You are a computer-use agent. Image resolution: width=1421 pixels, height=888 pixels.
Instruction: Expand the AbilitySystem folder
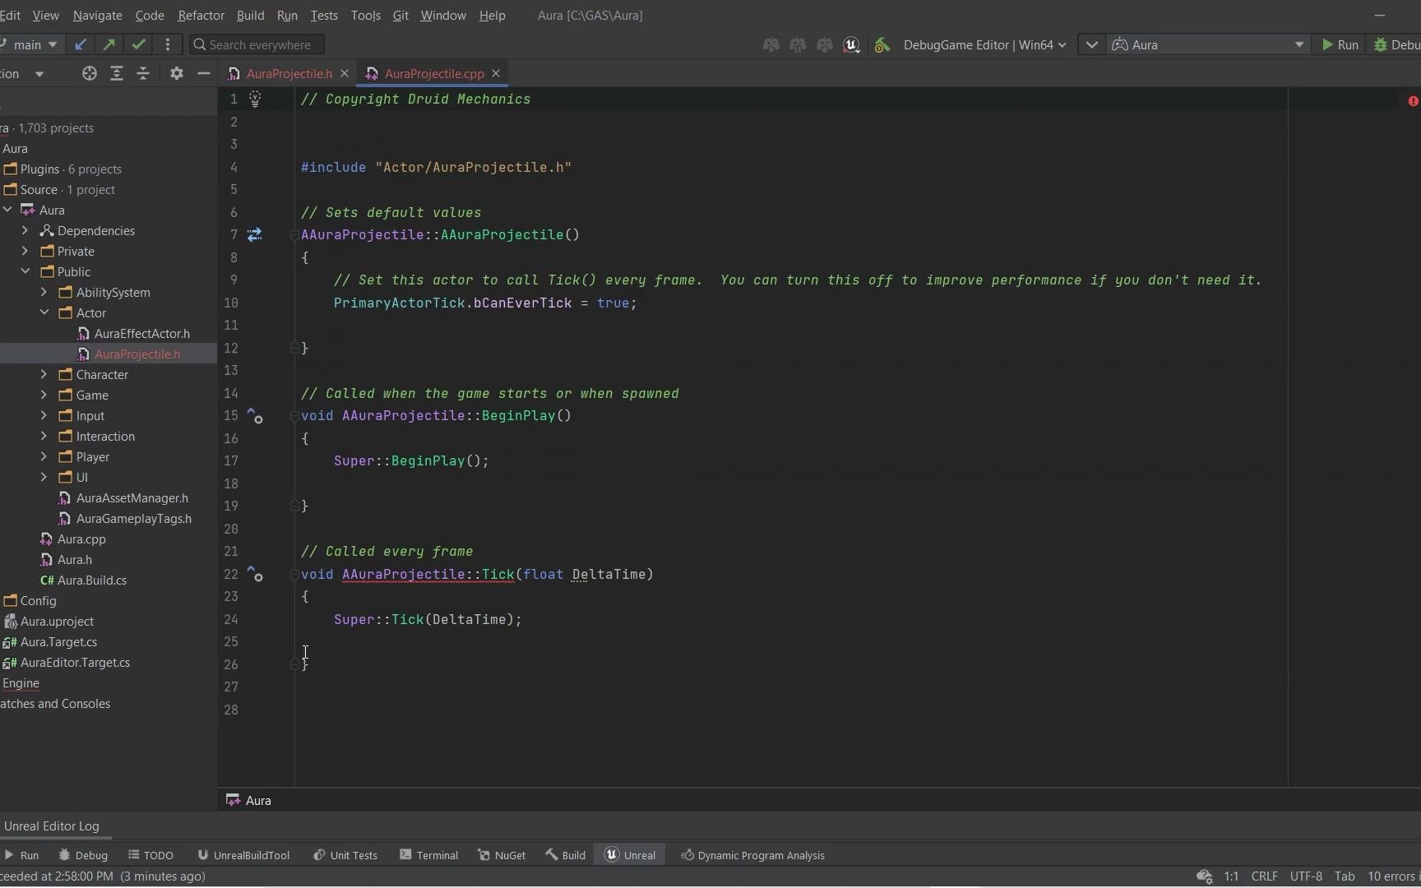click(x=44, y=293)
